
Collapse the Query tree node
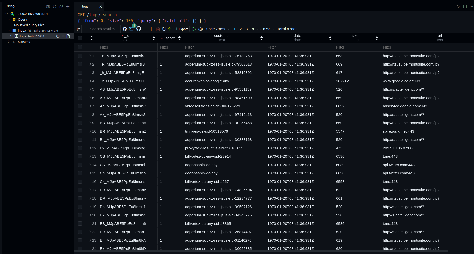pos(9,19)
